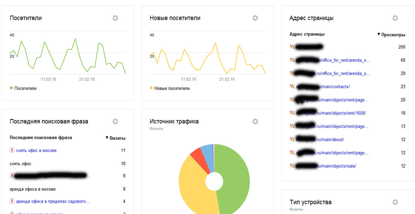The height and width of the screenshot is (214, 415).
Task: Open the objects/rent/page link with 20 views
Action: click(x=332, y=100)
